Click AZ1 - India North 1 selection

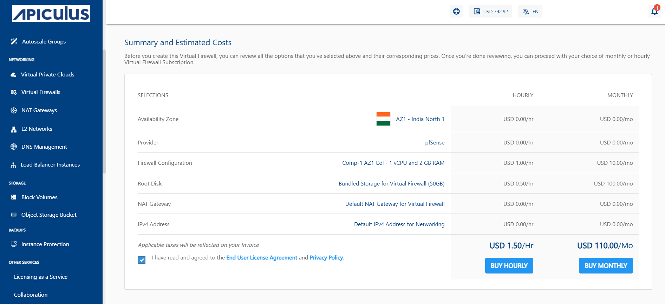(420, 119)
